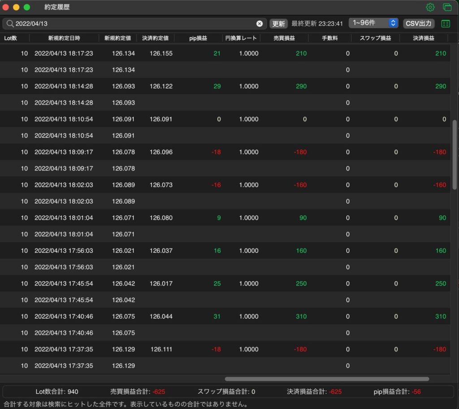Click the 126.111 settlement price cell
Screen dimensions: 459x409
tap(161, 349)
